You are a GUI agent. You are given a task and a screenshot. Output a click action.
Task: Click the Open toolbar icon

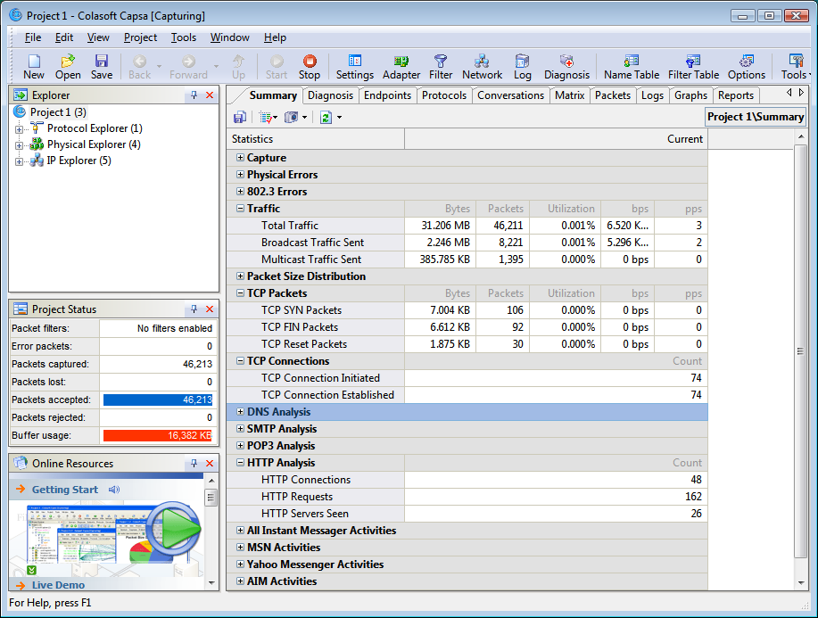(68, 67)
